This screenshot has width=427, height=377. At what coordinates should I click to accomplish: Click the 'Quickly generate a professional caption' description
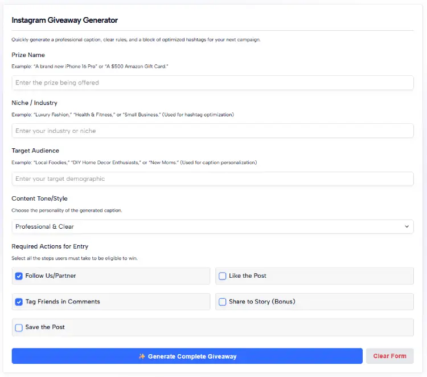coord(136,39)
